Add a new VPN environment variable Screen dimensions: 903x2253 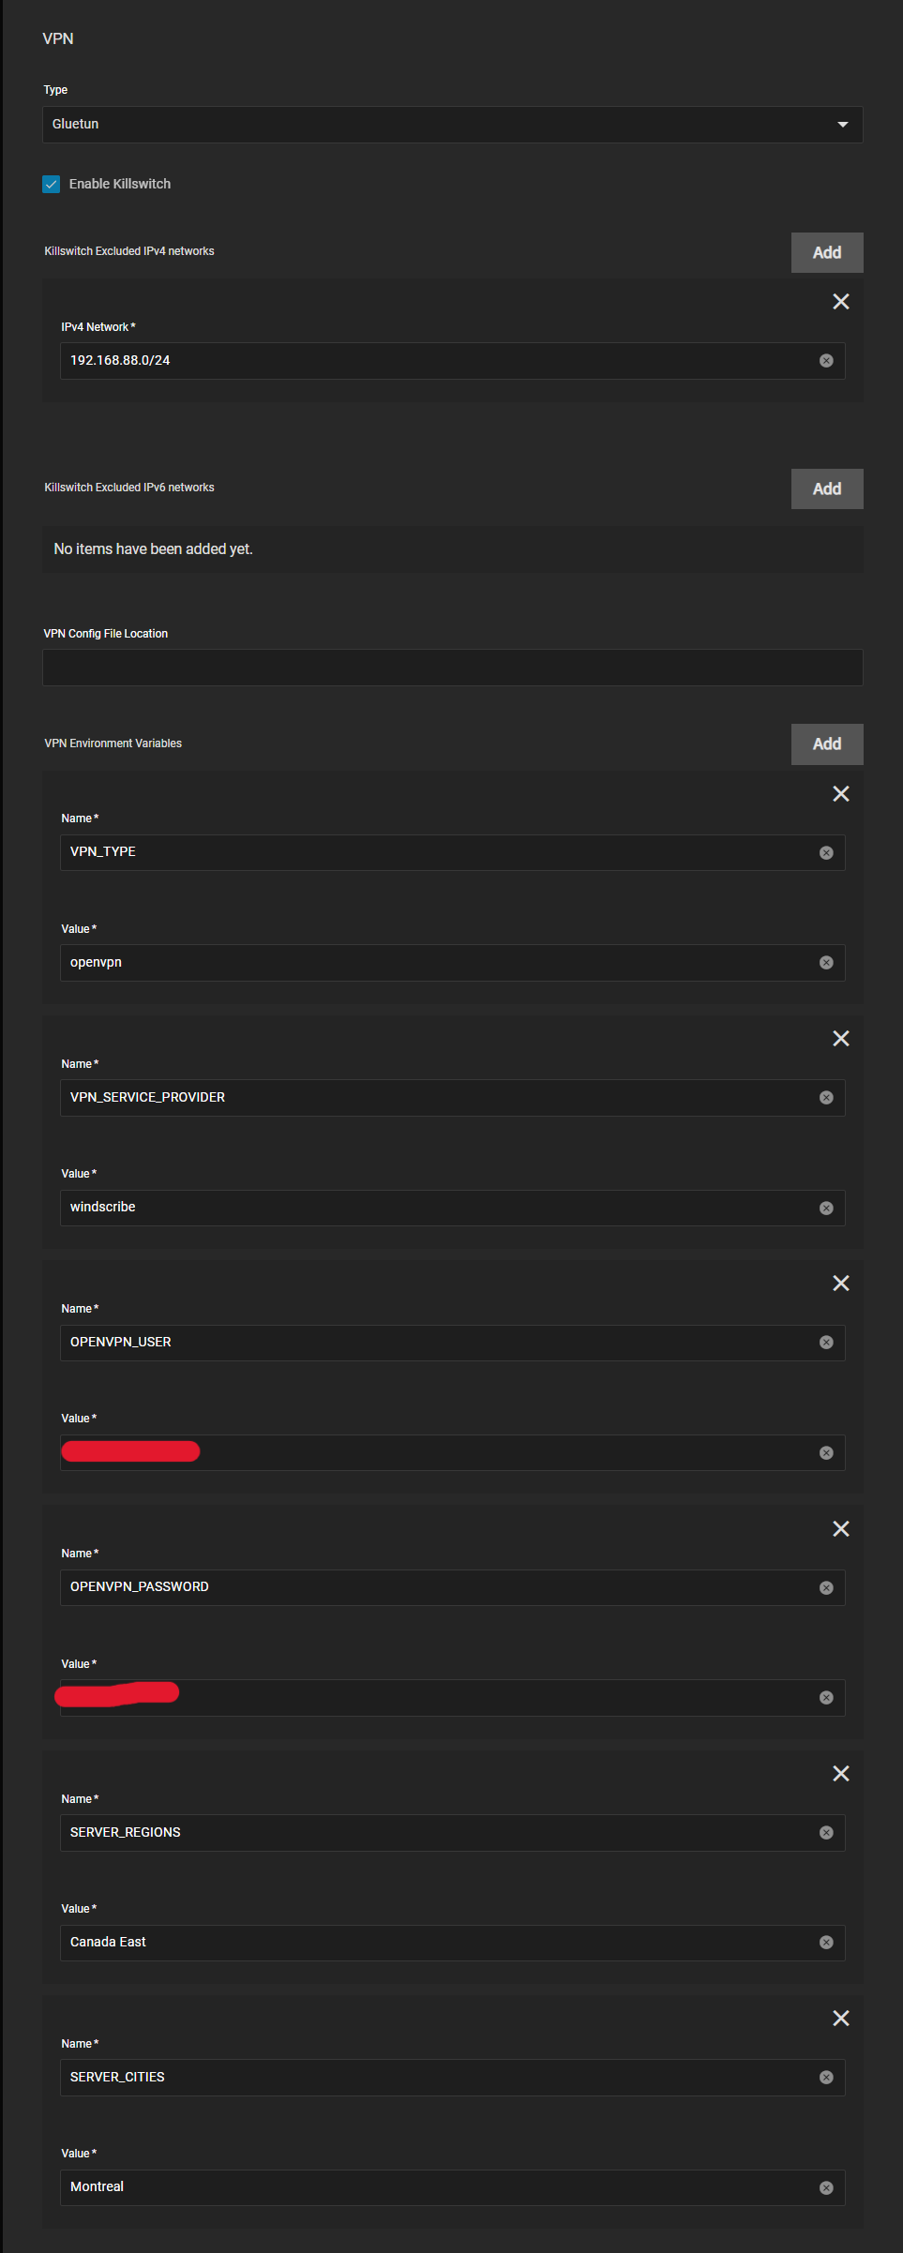point(826,743)
